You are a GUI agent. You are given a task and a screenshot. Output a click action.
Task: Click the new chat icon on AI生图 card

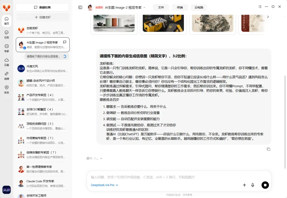click(65, 42)
